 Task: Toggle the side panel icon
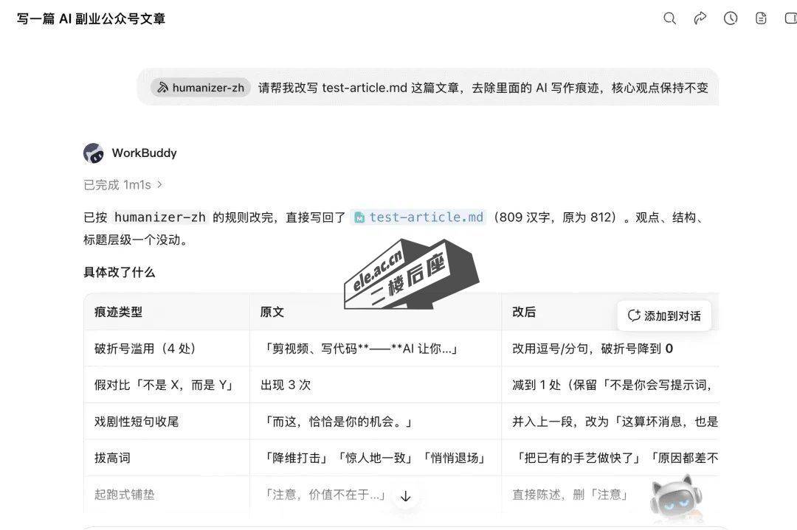(791, 18)
